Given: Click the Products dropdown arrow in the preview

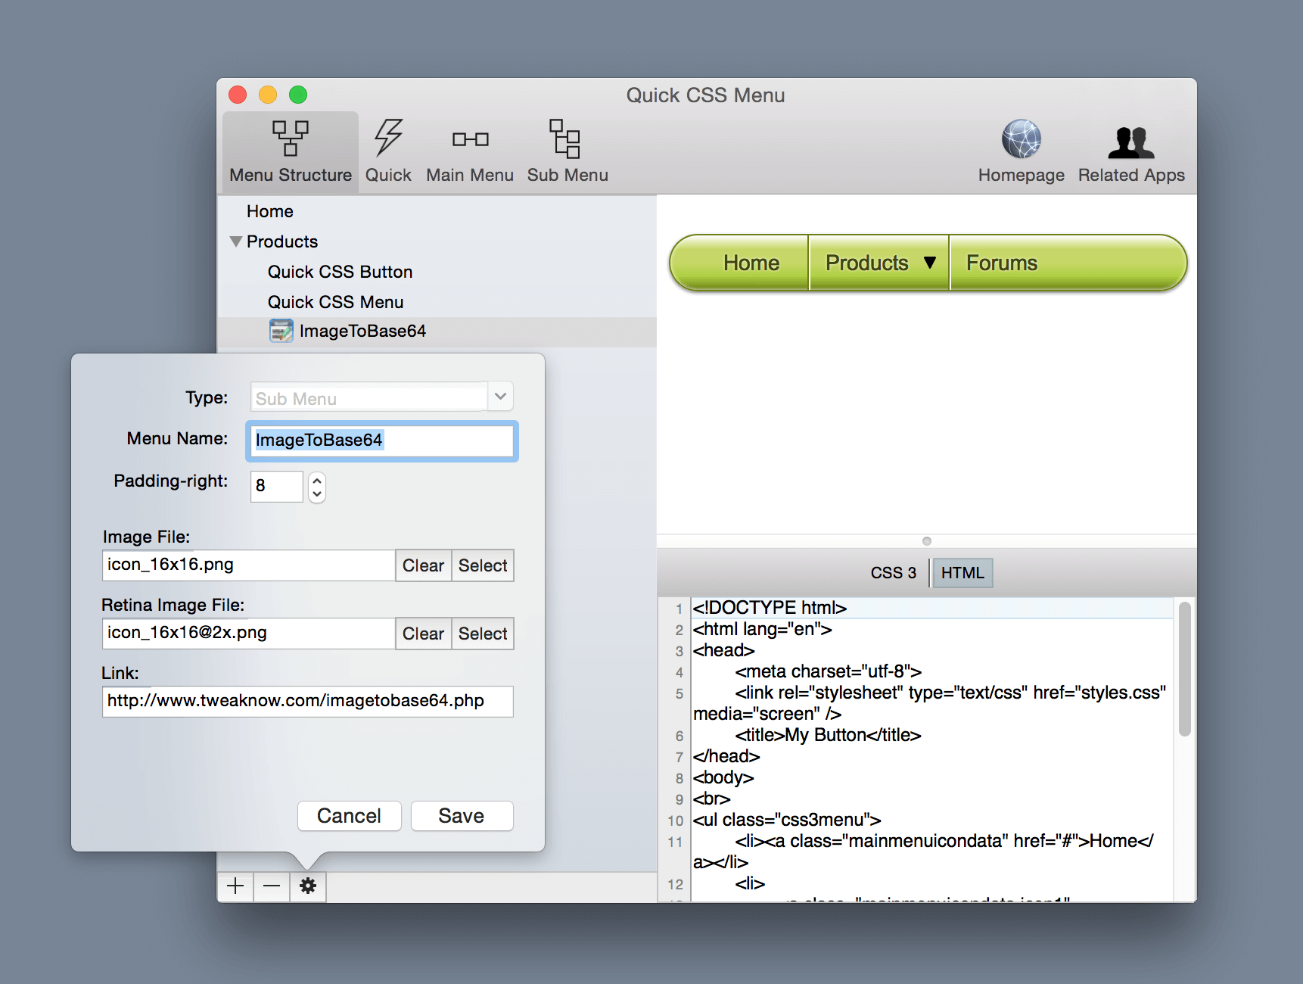Looking at the screenshot, I should pos(930,263).
